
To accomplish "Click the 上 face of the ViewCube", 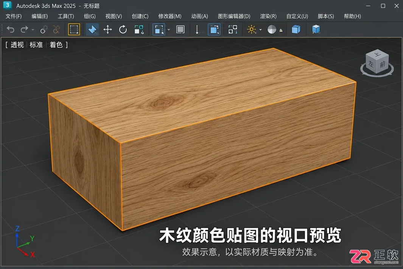I will pyautogui.click(x=378, y=54).
